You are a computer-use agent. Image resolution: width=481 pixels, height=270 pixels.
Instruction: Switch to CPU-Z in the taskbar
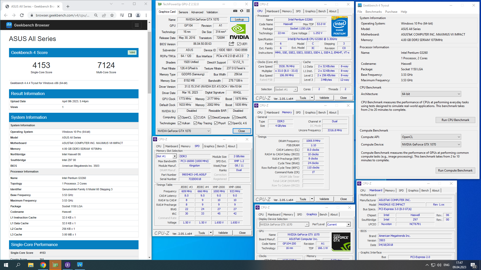coord(68,265)
